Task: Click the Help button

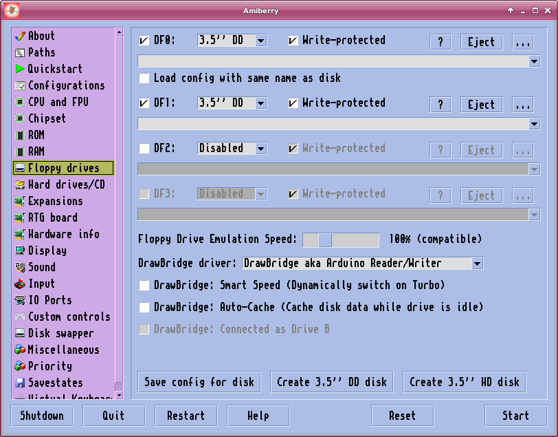Action: pyautogui.click(x=258, y=416)
